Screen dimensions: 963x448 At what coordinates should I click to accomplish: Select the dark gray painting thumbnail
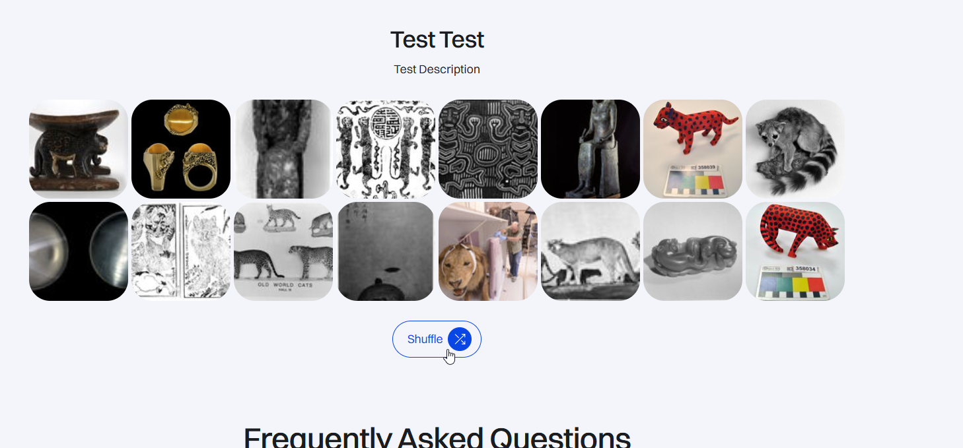tap(386, 251)
